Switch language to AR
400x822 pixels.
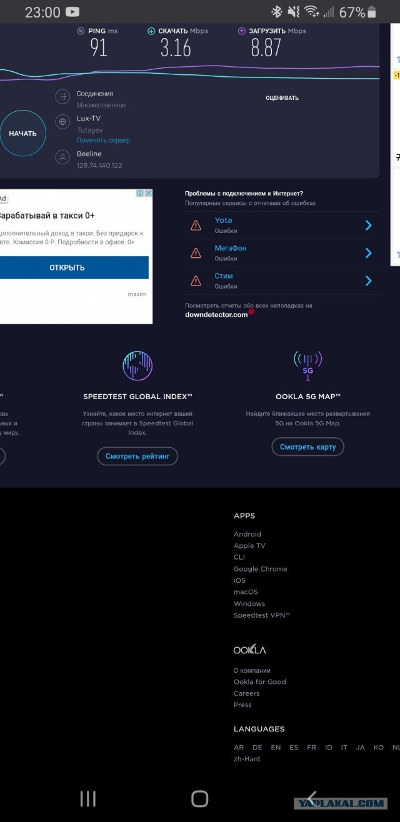pos(239,748)
